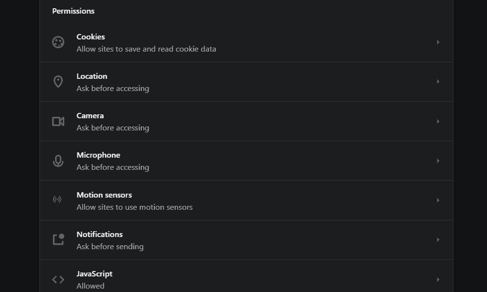487x292 pixels.
Task: Click the Permissions section heading
Action: (74, 11)
